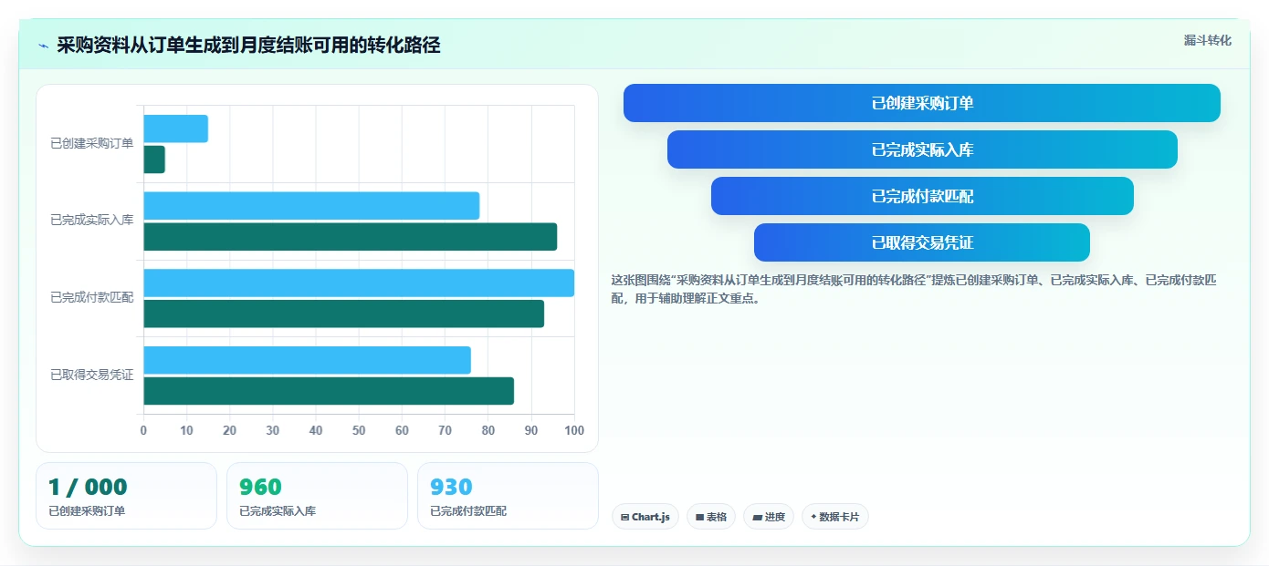Click the 0 tick on the chart axis
This screenshot has width=1269, height=566.
[143, 430]
